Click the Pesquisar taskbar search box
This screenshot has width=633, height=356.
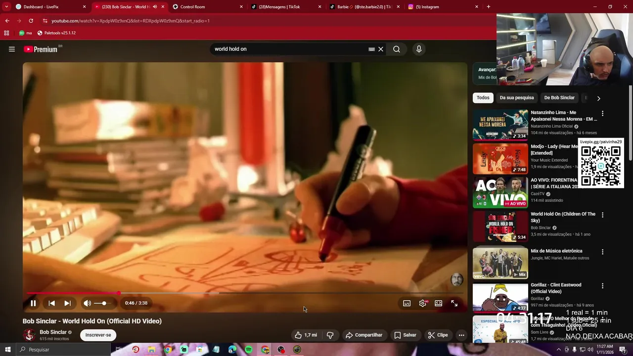tap(63, 350)
